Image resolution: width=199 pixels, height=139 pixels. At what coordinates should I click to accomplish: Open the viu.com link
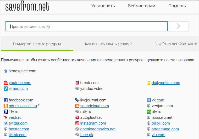coord(158,135)
